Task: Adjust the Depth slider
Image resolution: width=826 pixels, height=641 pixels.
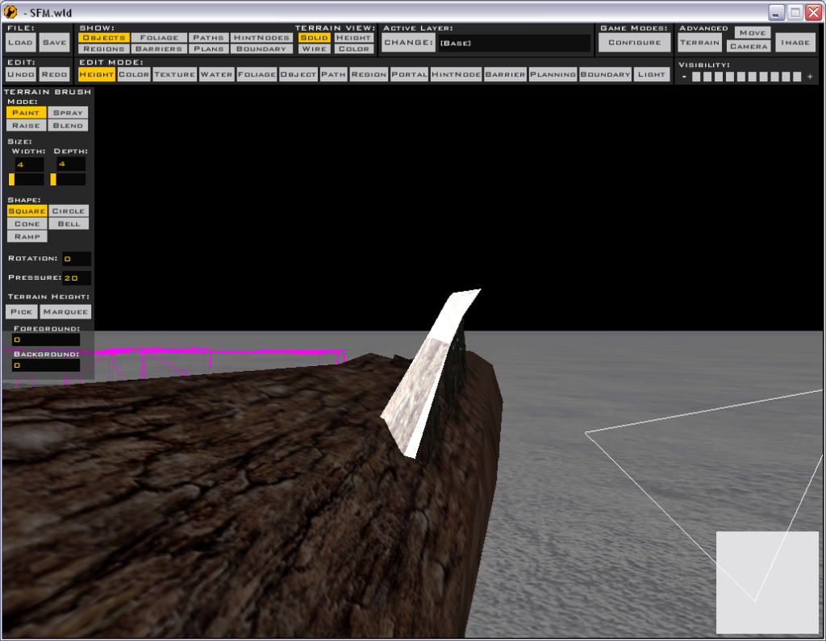Action: tap(68, 180)
